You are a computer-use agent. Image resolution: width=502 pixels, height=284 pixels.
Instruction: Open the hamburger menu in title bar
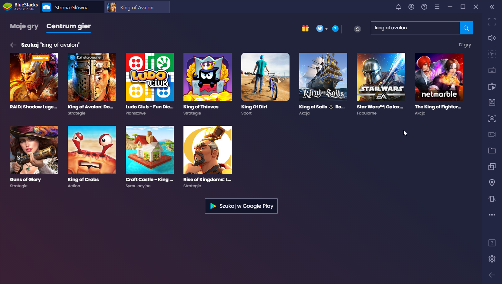(x=437, y=7)
